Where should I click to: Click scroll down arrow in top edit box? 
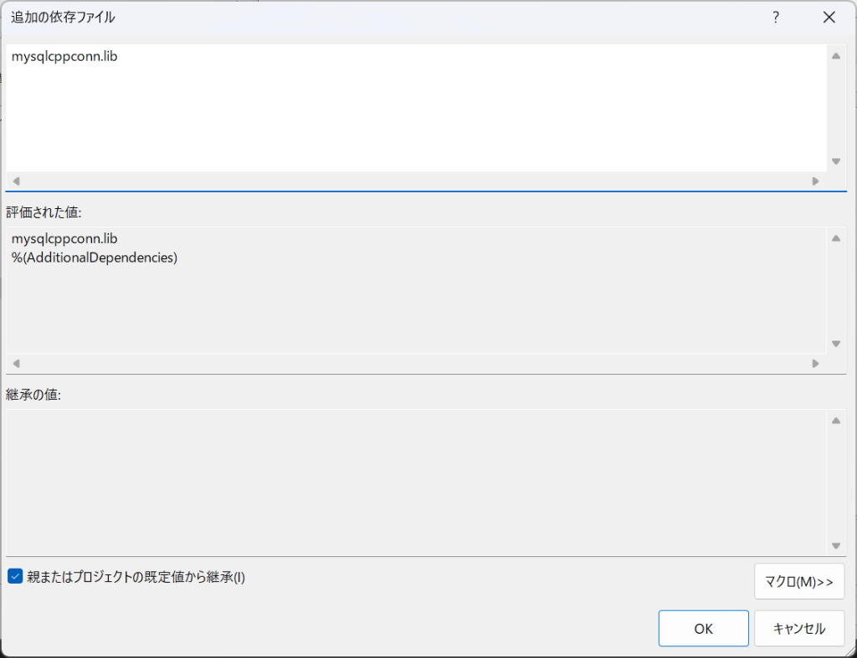[x=835, y=161]
